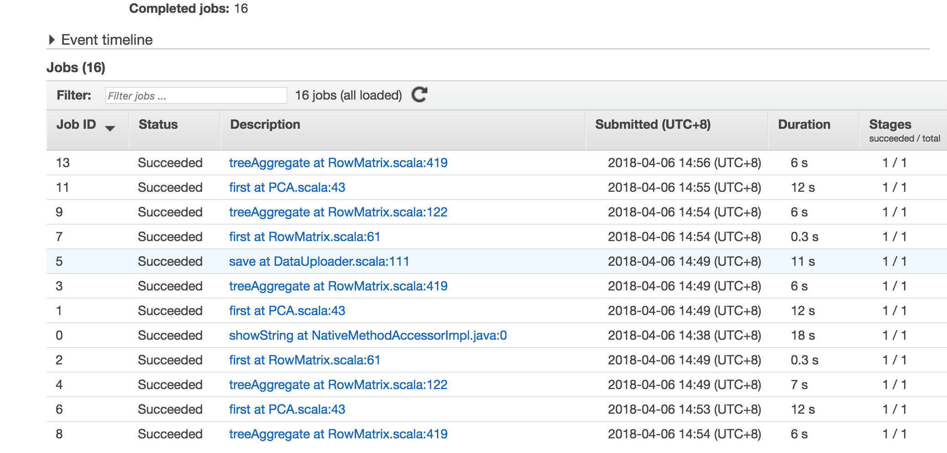
Task: Sort by Description column header
Action: pos(265,124)
